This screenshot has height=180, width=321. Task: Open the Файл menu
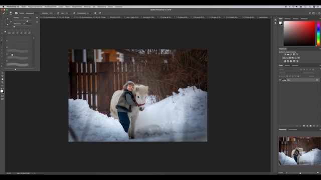(24, 6)
